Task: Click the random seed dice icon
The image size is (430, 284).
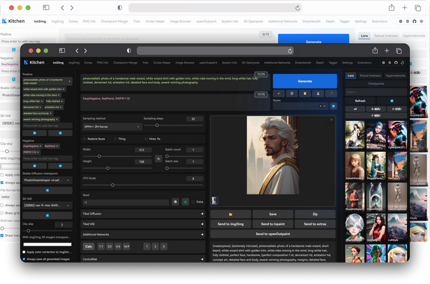Action: point(175,202)
